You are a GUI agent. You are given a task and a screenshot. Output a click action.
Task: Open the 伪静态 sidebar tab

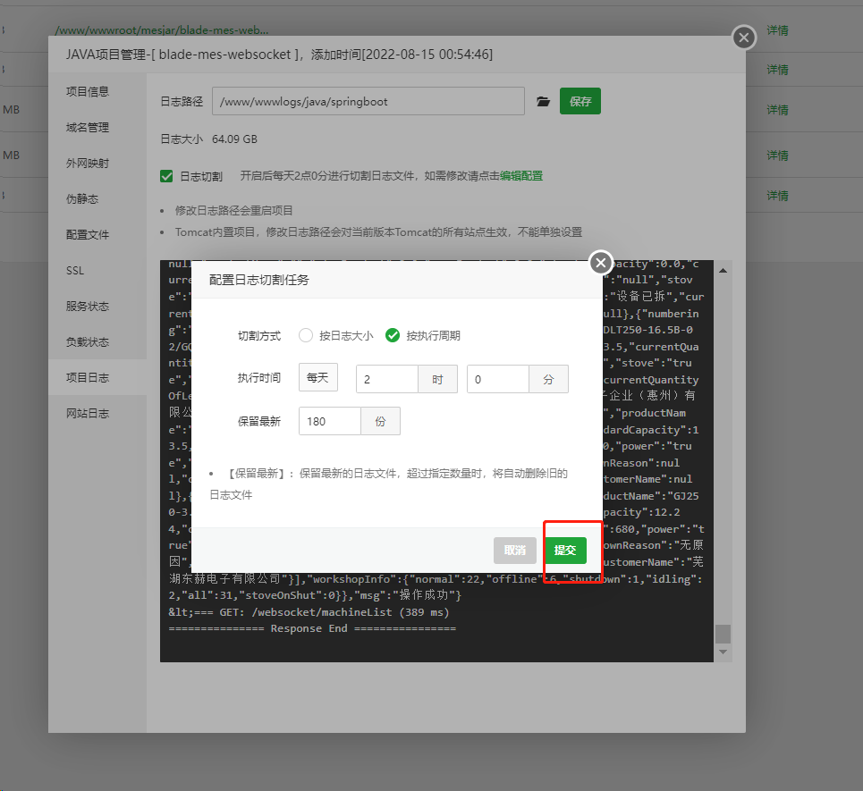98,198
